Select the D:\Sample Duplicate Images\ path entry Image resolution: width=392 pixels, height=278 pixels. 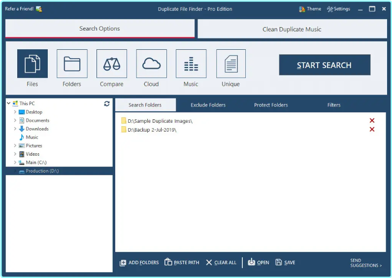click(x=160, y=121)
